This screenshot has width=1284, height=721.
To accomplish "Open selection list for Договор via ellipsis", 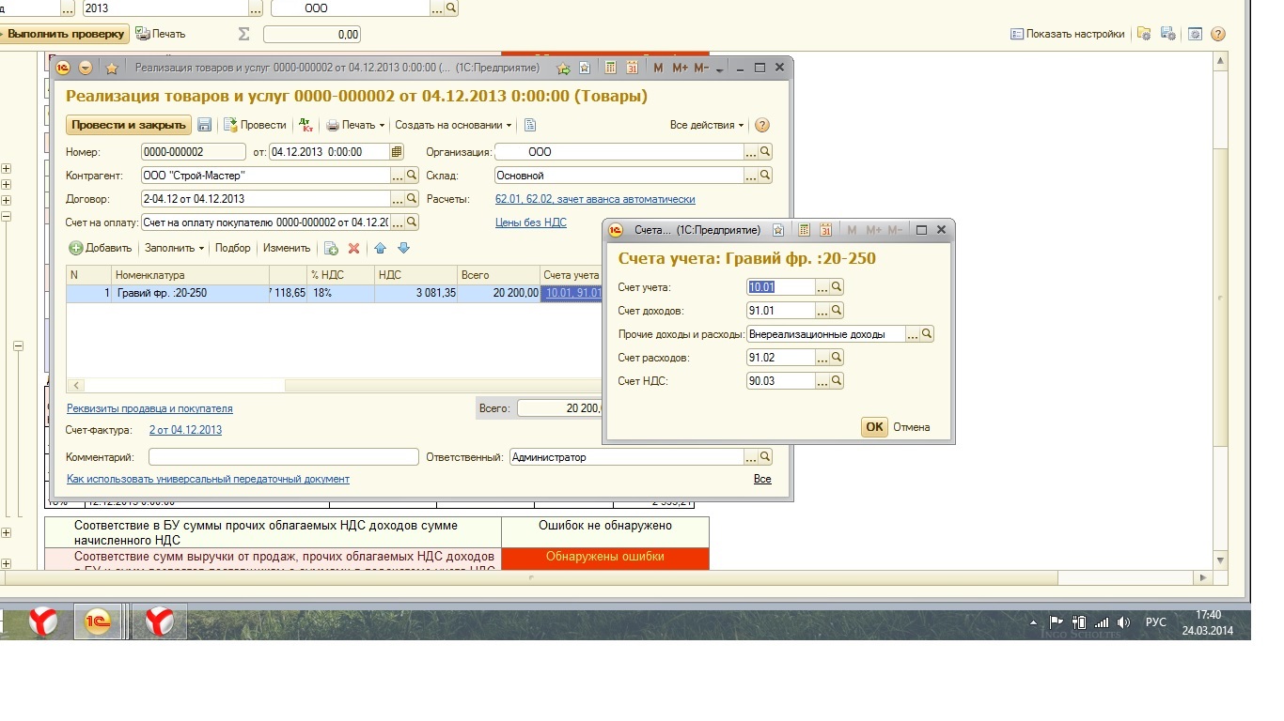I will pyautogui.click(x=398, y=199).
